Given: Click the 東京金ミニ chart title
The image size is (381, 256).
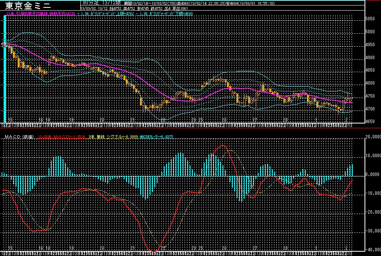Looking at the screenshot, I should click(28, 5).
